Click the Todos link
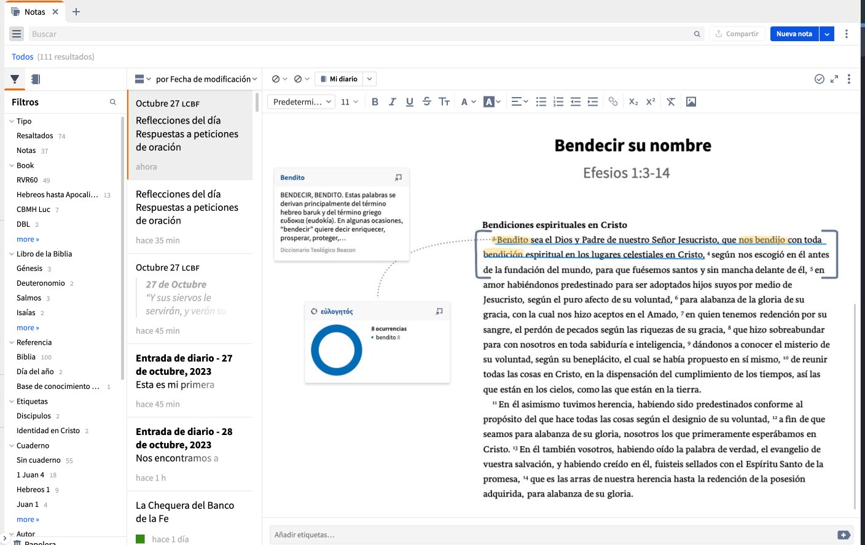 pos(23,57)
